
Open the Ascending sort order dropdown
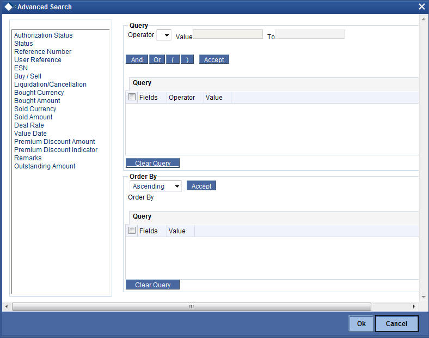(155, 186)
